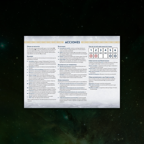Click the second red complication symbol
This screenshot has width=144, height=144.
point(96,56)
